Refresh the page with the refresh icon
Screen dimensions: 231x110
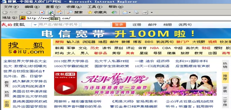click(51, 13)
